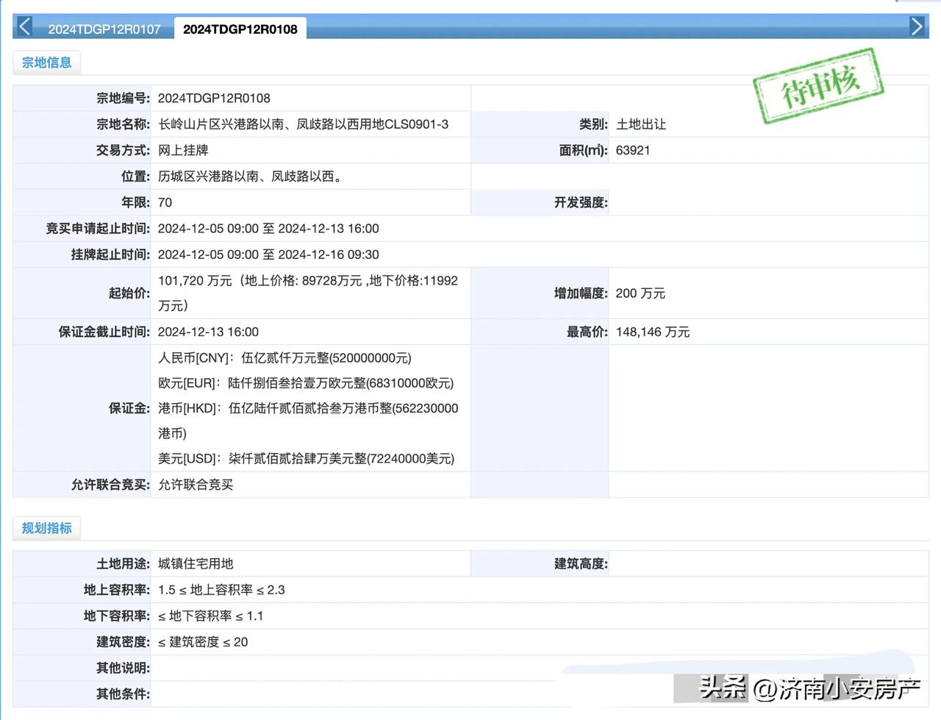Click the 美元[USD] deposit amount line

pos(306,458)
